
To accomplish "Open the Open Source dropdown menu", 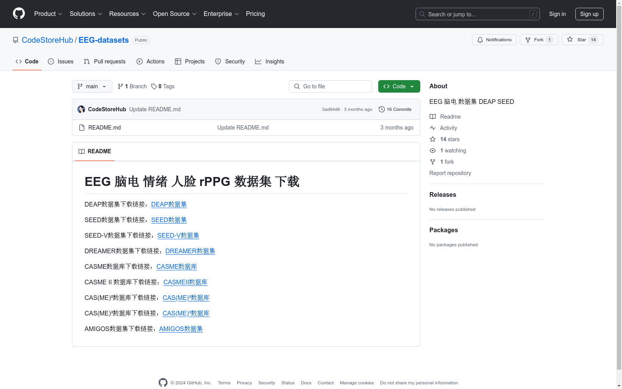I will [175, 14].
